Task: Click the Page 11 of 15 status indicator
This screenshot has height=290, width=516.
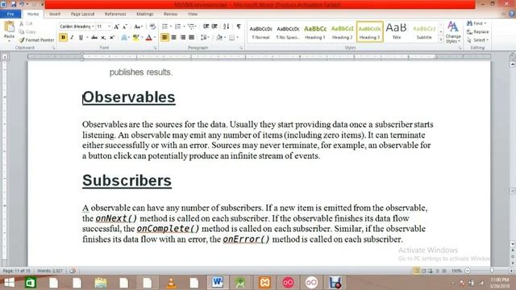Action: point(16,271)
